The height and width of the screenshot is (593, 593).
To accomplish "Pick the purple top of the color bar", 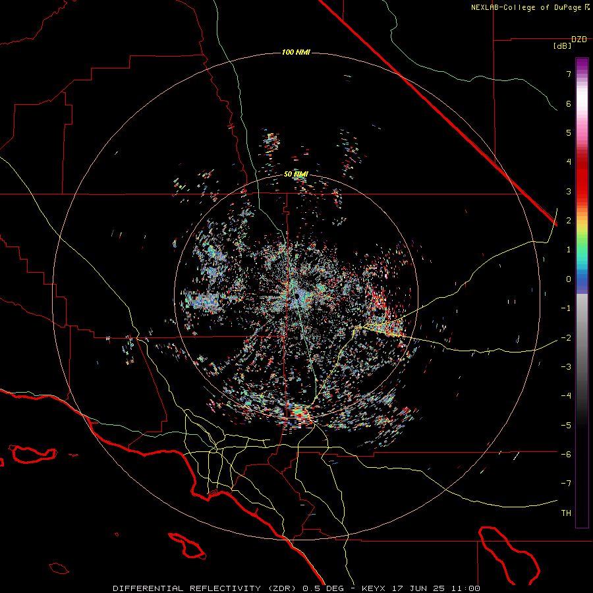I will coord(582,65).
